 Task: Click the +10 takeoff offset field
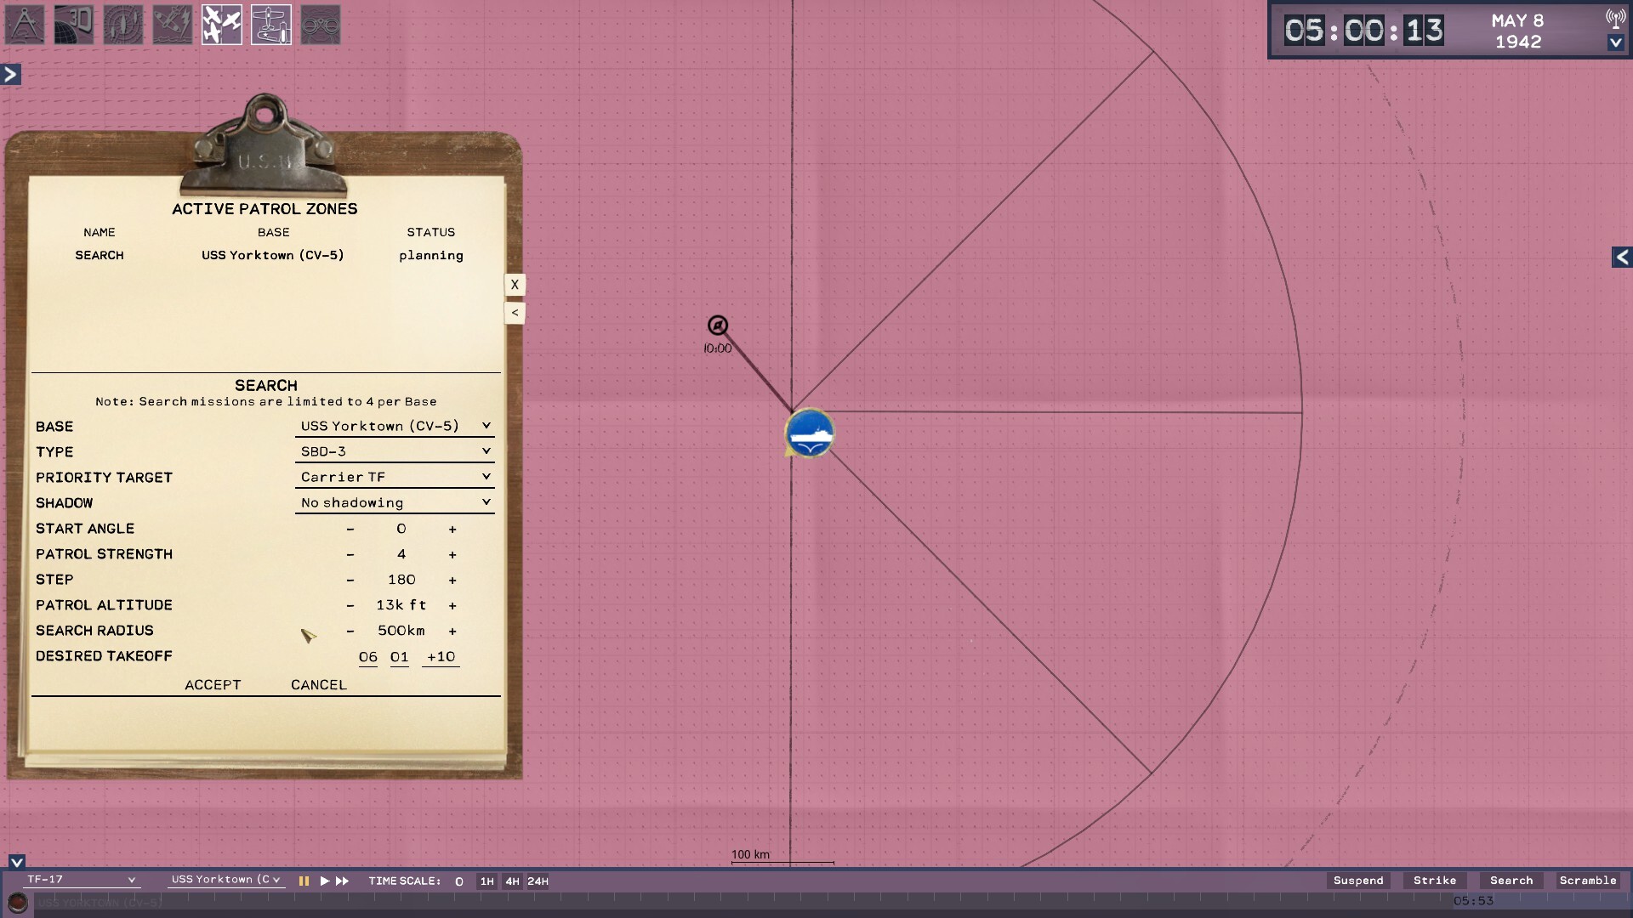441,657
